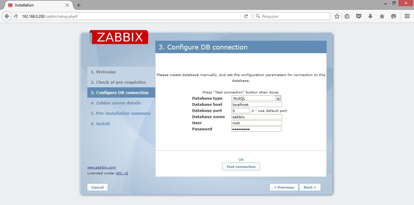Click the site identity globe icon
The height and width of the screenshot is (205, 414).
coord(16,16)
